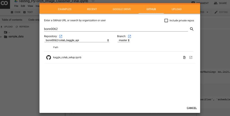Switch to the GOOGLE DRIVE tab

coord(122,9)
